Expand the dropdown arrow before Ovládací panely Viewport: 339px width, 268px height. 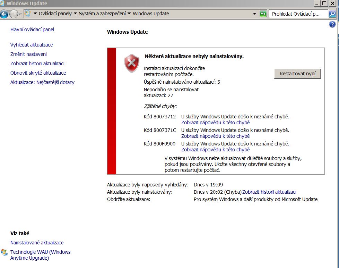35,14
